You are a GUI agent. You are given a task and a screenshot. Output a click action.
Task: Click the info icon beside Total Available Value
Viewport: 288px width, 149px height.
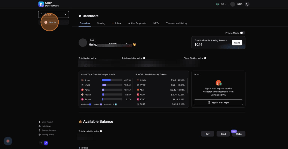tap(144, 58)
